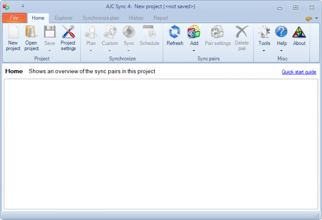Screen dimensions: 322x220
Task: Expand the Sync dropdown arrow
Action: pos(128,51)
